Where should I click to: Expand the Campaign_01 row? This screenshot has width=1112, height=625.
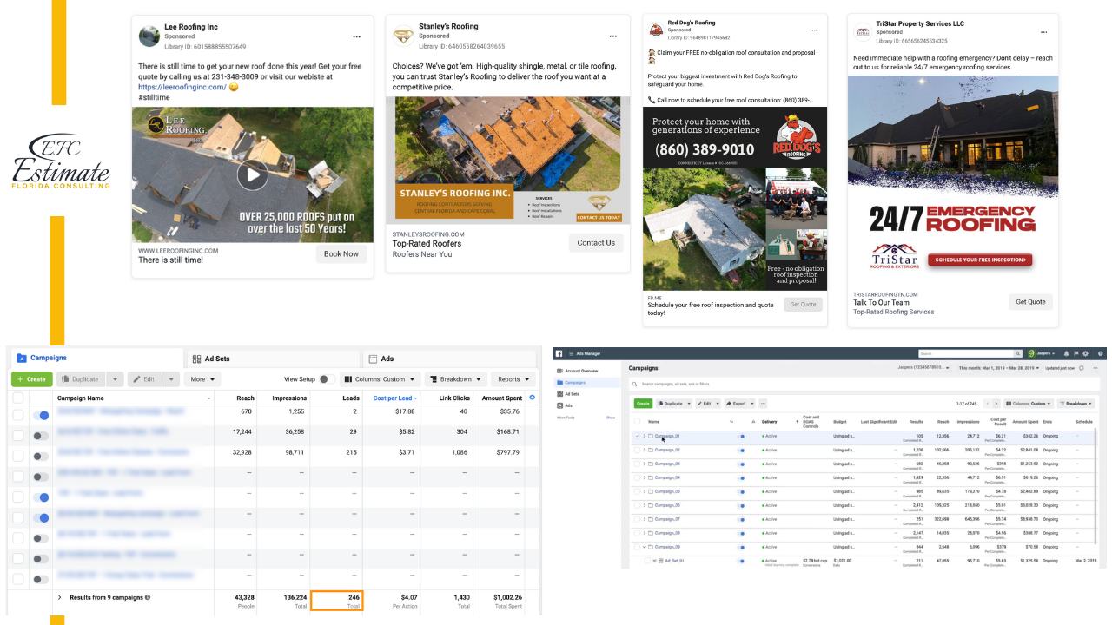644,436
